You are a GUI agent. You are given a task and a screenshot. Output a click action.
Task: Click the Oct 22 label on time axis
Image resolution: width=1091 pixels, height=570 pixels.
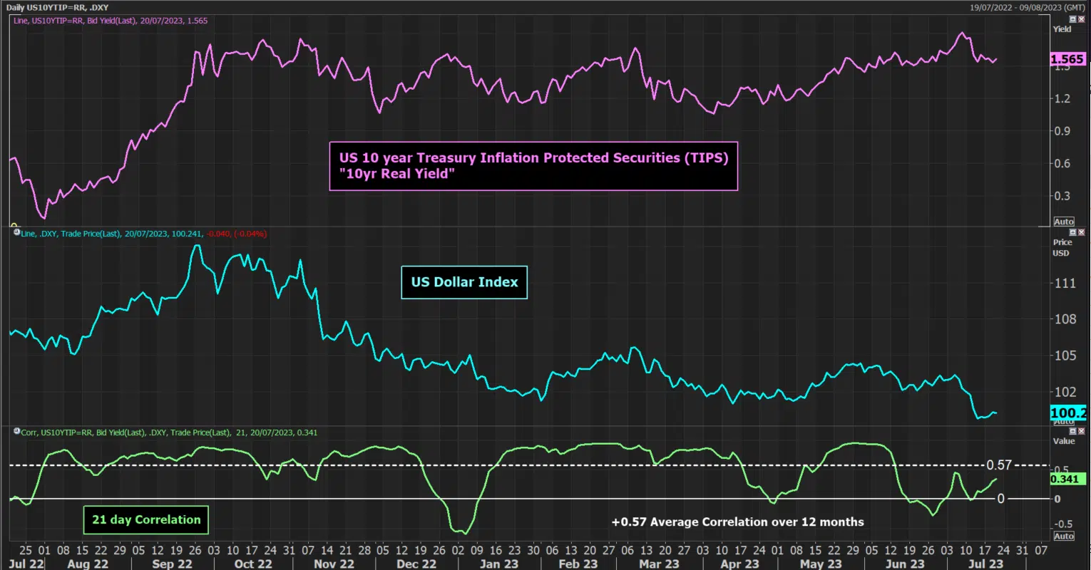pos(253,564)
